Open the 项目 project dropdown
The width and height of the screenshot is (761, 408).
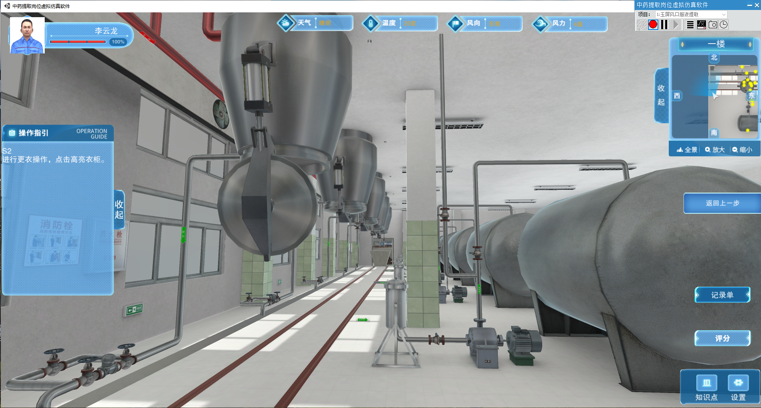click(x=691, y=14)
